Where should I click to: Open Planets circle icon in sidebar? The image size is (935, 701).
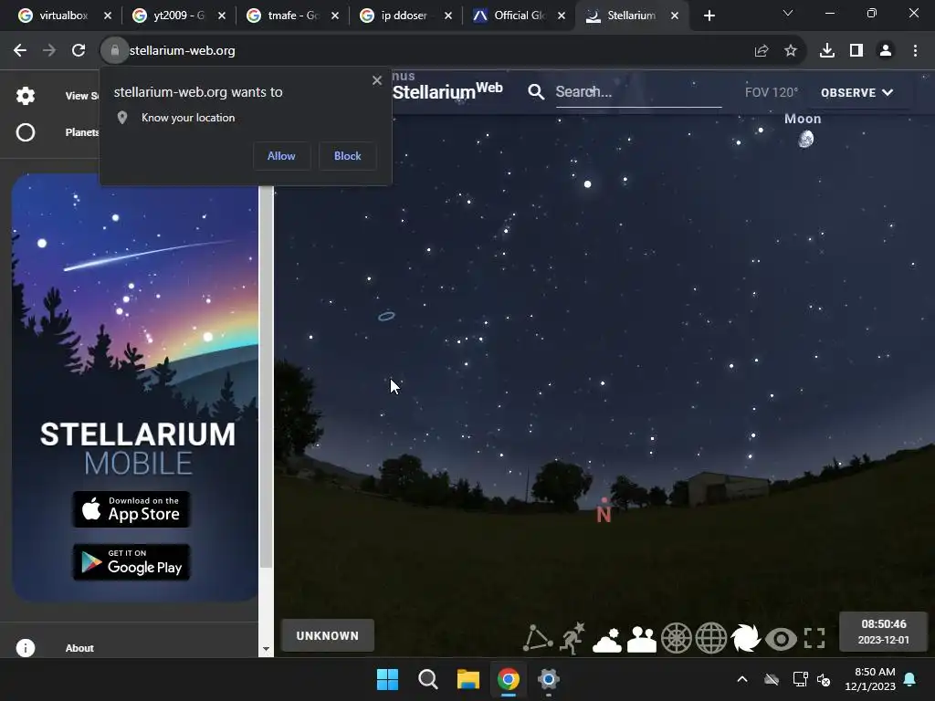[26, 132]
